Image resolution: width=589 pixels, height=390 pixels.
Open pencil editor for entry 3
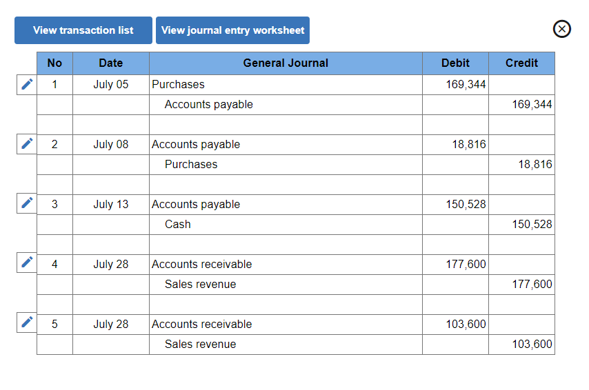(27, 203)
